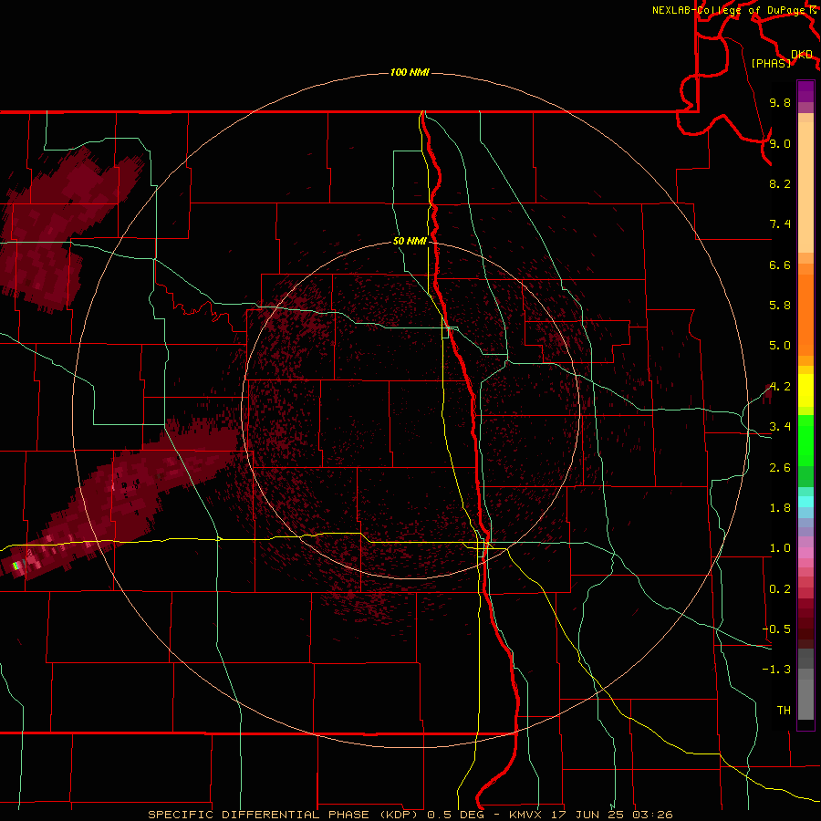The image size is (821, 821).
Task: Click the 03:26 timestamp
Action: (652, 815)
